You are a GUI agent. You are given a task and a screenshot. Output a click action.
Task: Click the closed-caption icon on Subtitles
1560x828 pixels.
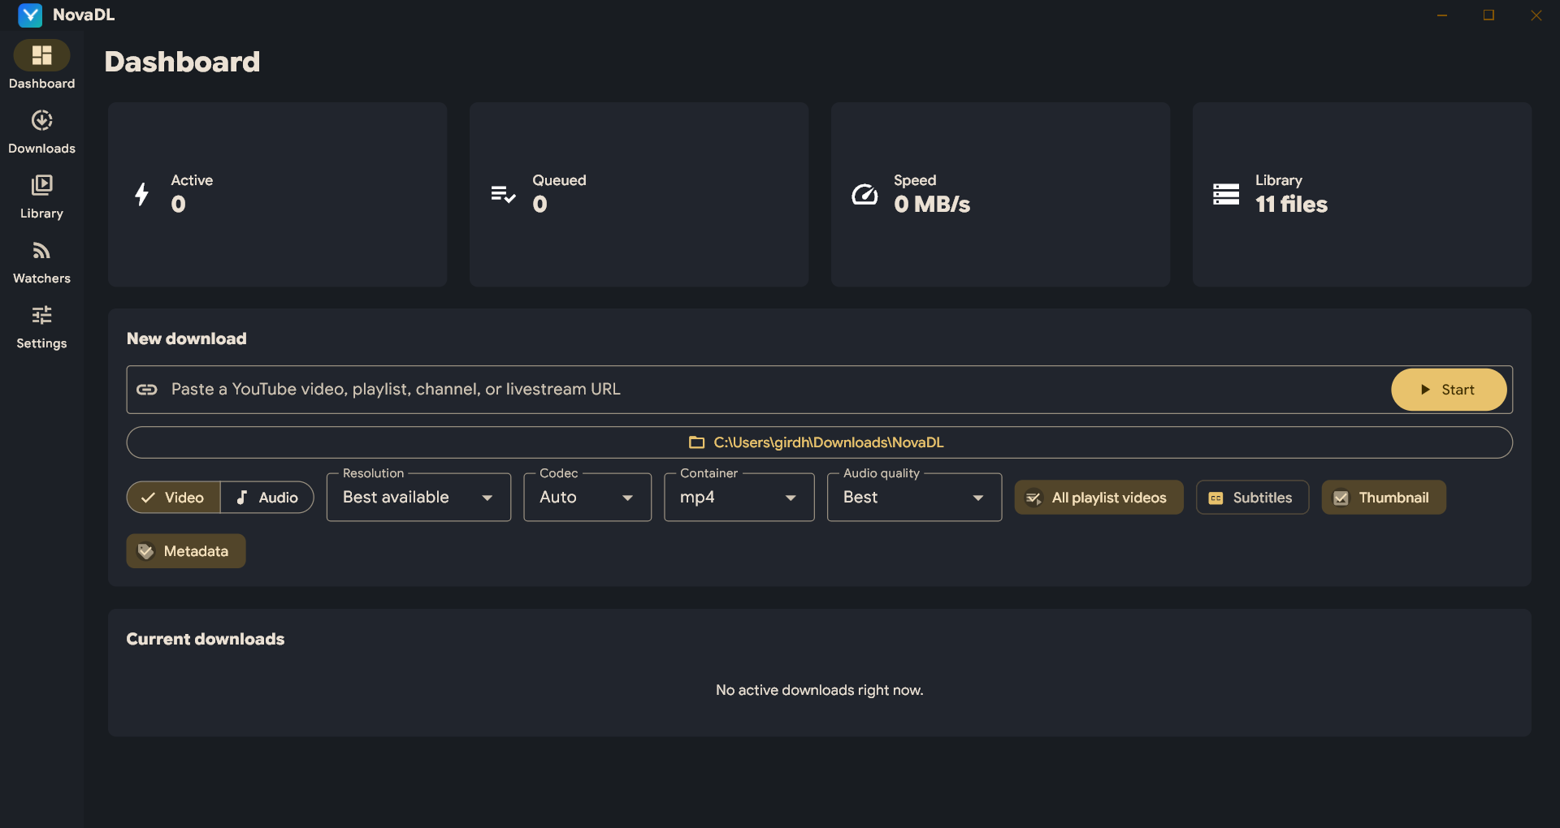(1215, 498)
